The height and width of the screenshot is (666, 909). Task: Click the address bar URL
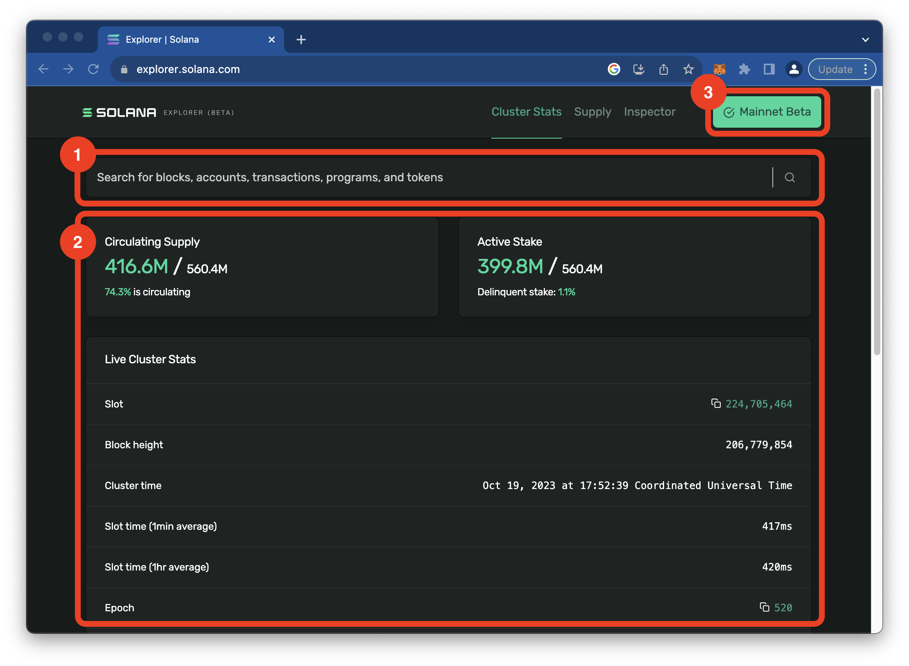click(188, 69)
